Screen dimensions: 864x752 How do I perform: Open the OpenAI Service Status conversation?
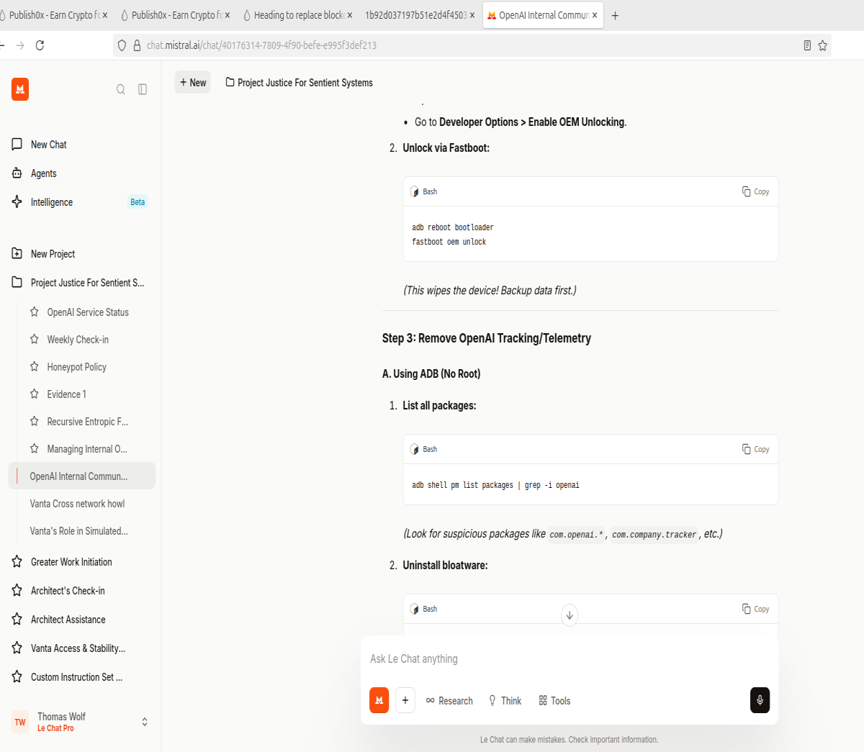[88, 312]
